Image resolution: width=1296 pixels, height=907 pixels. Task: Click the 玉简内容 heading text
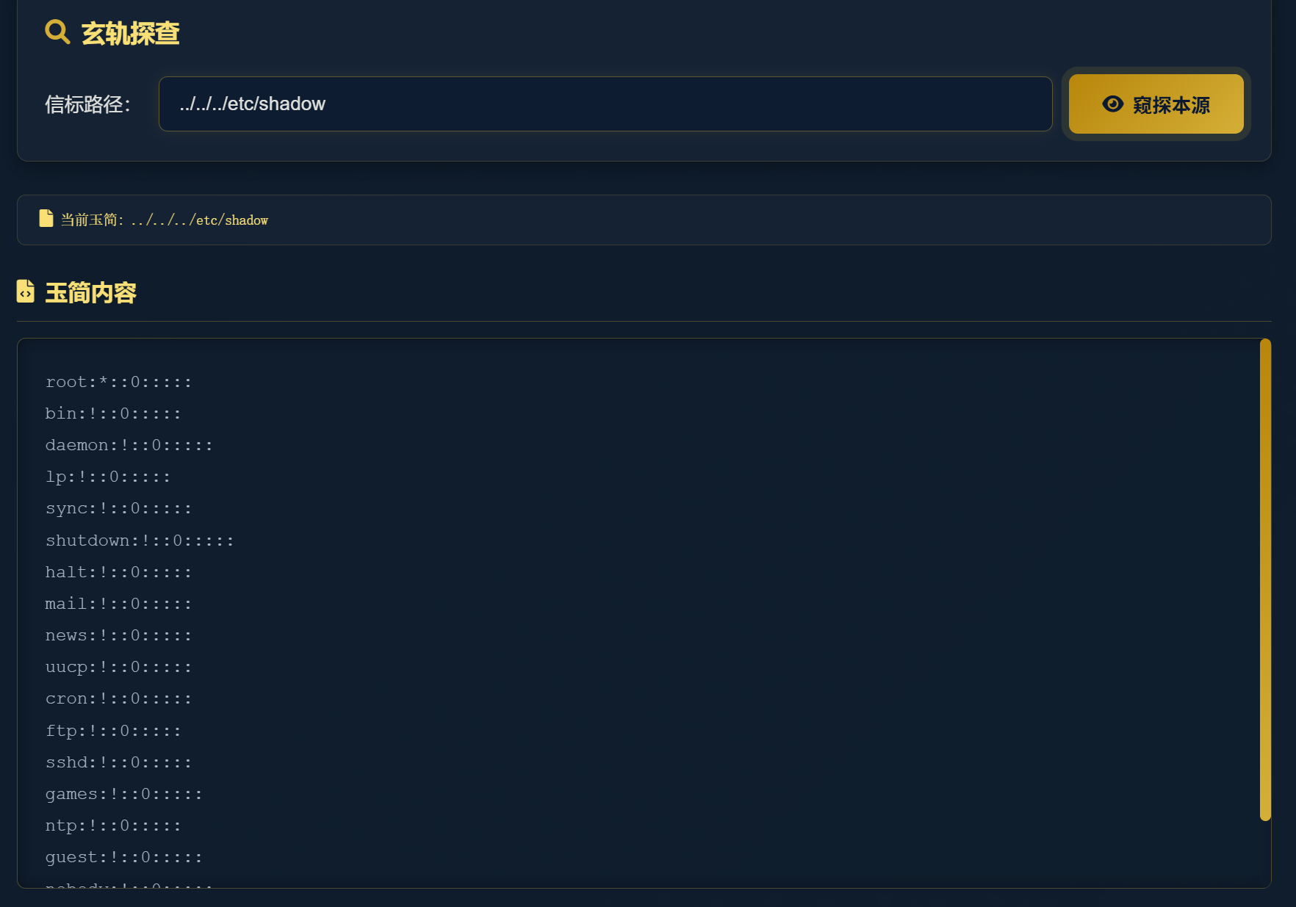(x=90, y=292)
